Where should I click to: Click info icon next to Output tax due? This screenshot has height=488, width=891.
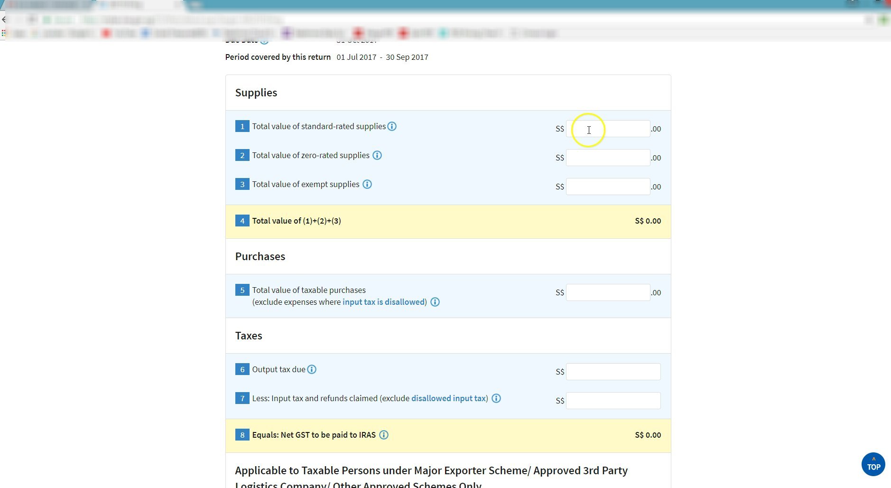312,369
